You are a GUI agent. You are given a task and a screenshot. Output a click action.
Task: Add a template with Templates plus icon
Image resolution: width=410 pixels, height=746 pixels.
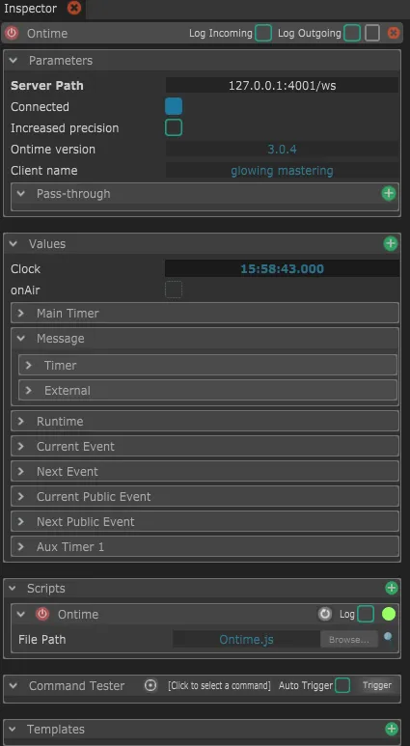click(x=391, y=729)
